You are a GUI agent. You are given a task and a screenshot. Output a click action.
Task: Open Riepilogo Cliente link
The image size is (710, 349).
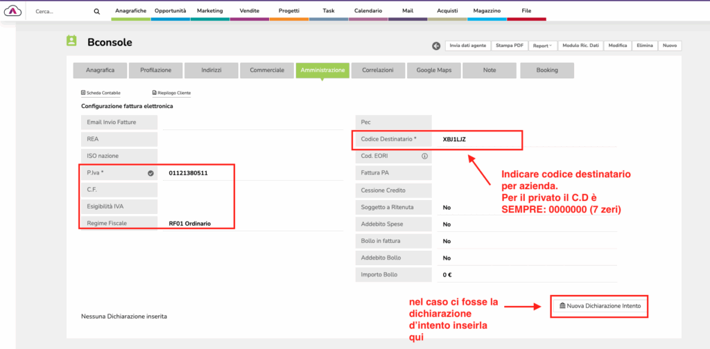pyautogui.click(x=171, y=93)
